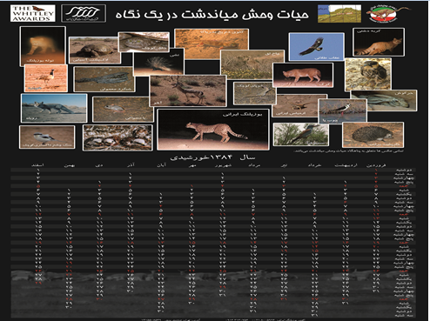Click the flying eagle photo on blue sky
Viewport: 430px width, 321px height.
(317, 47)
